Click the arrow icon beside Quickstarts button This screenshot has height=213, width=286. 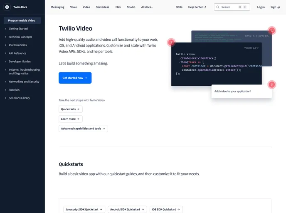coord(78,109)
